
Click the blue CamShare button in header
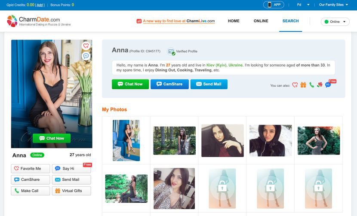[169, 84]
